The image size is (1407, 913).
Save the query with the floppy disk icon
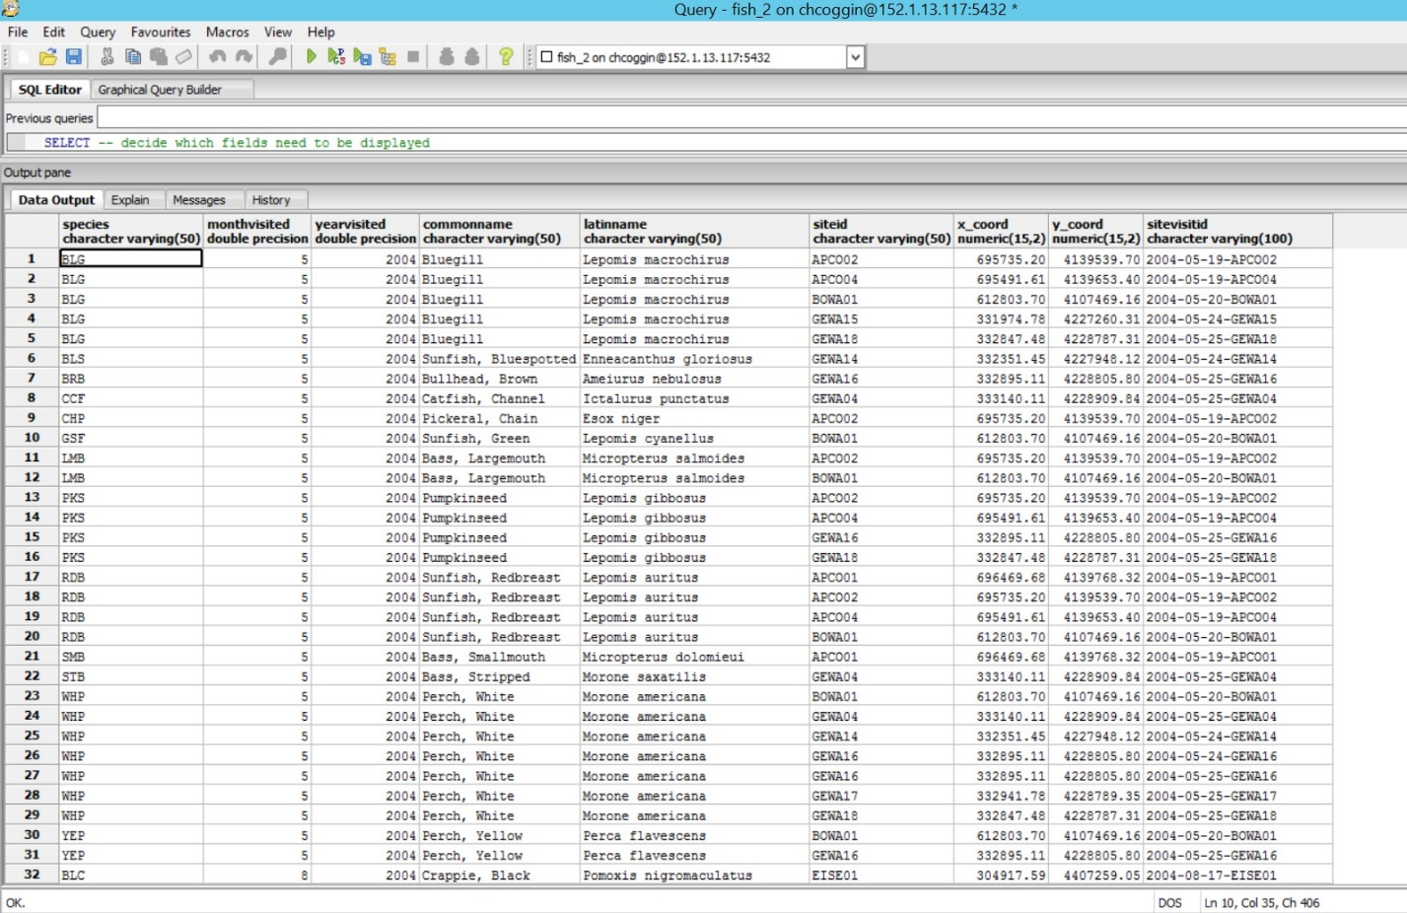point(73,57)
